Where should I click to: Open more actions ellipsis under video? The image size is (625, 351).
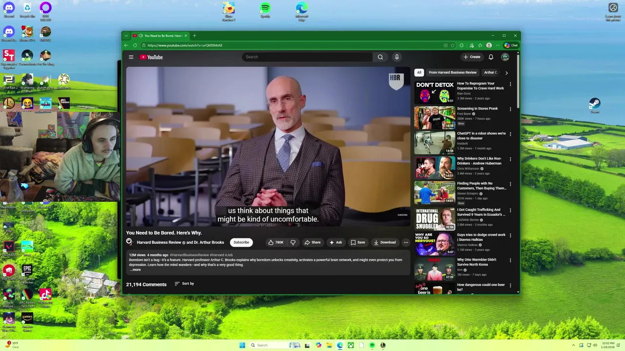[406, 242]
